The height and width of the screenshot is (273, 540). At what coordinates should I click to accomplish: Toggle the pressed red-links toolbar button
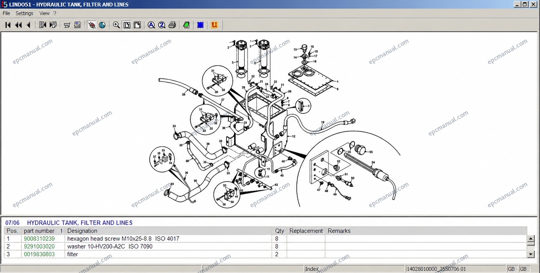[92, 25]
